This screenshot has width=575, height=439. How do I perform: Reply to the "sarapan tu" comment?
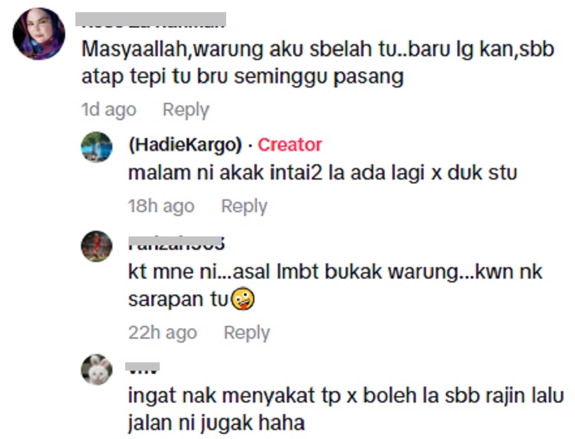247,333
